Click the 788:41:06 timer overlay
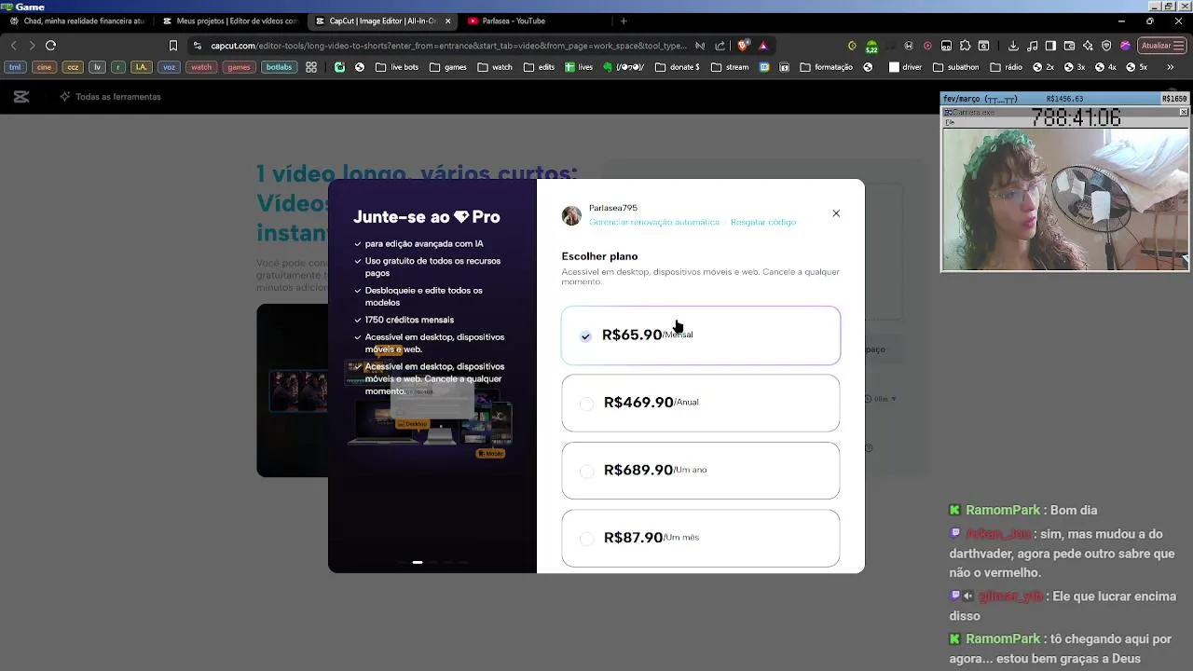Image resolution: width=1193 pixels, height=671 pixels. pos(1076,117)
